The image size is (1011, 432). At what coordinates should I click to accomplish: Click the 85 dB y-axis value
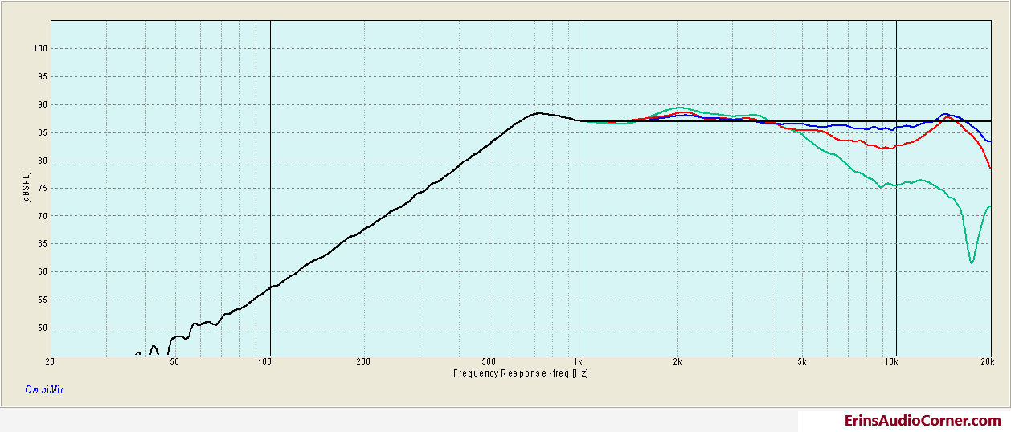(x=44, y=132)
